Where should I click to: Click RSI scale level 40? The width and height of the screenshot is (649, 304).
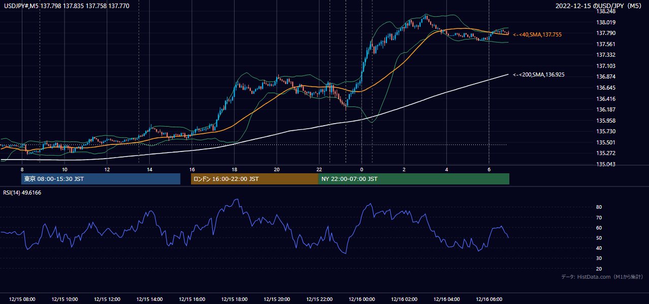[x=599, y=248]
